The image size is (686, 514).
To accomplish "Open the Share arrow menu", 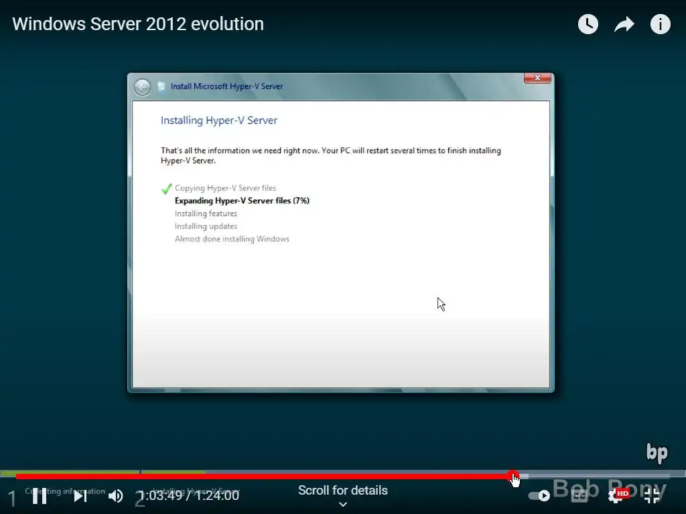I will click(624, 25).
